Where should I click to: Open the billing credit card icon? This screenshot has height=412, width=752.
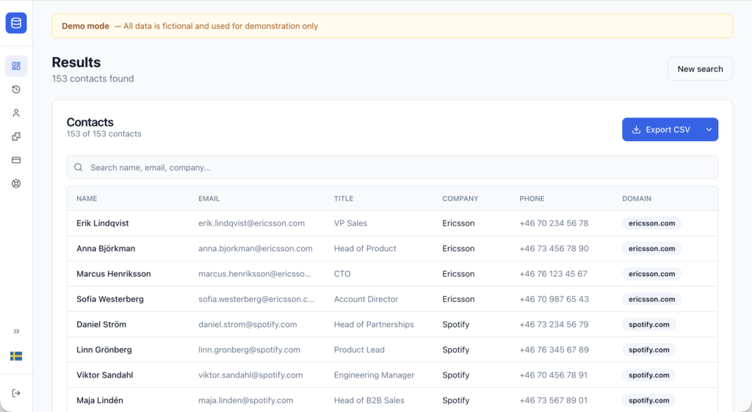[x=16, y=160]
